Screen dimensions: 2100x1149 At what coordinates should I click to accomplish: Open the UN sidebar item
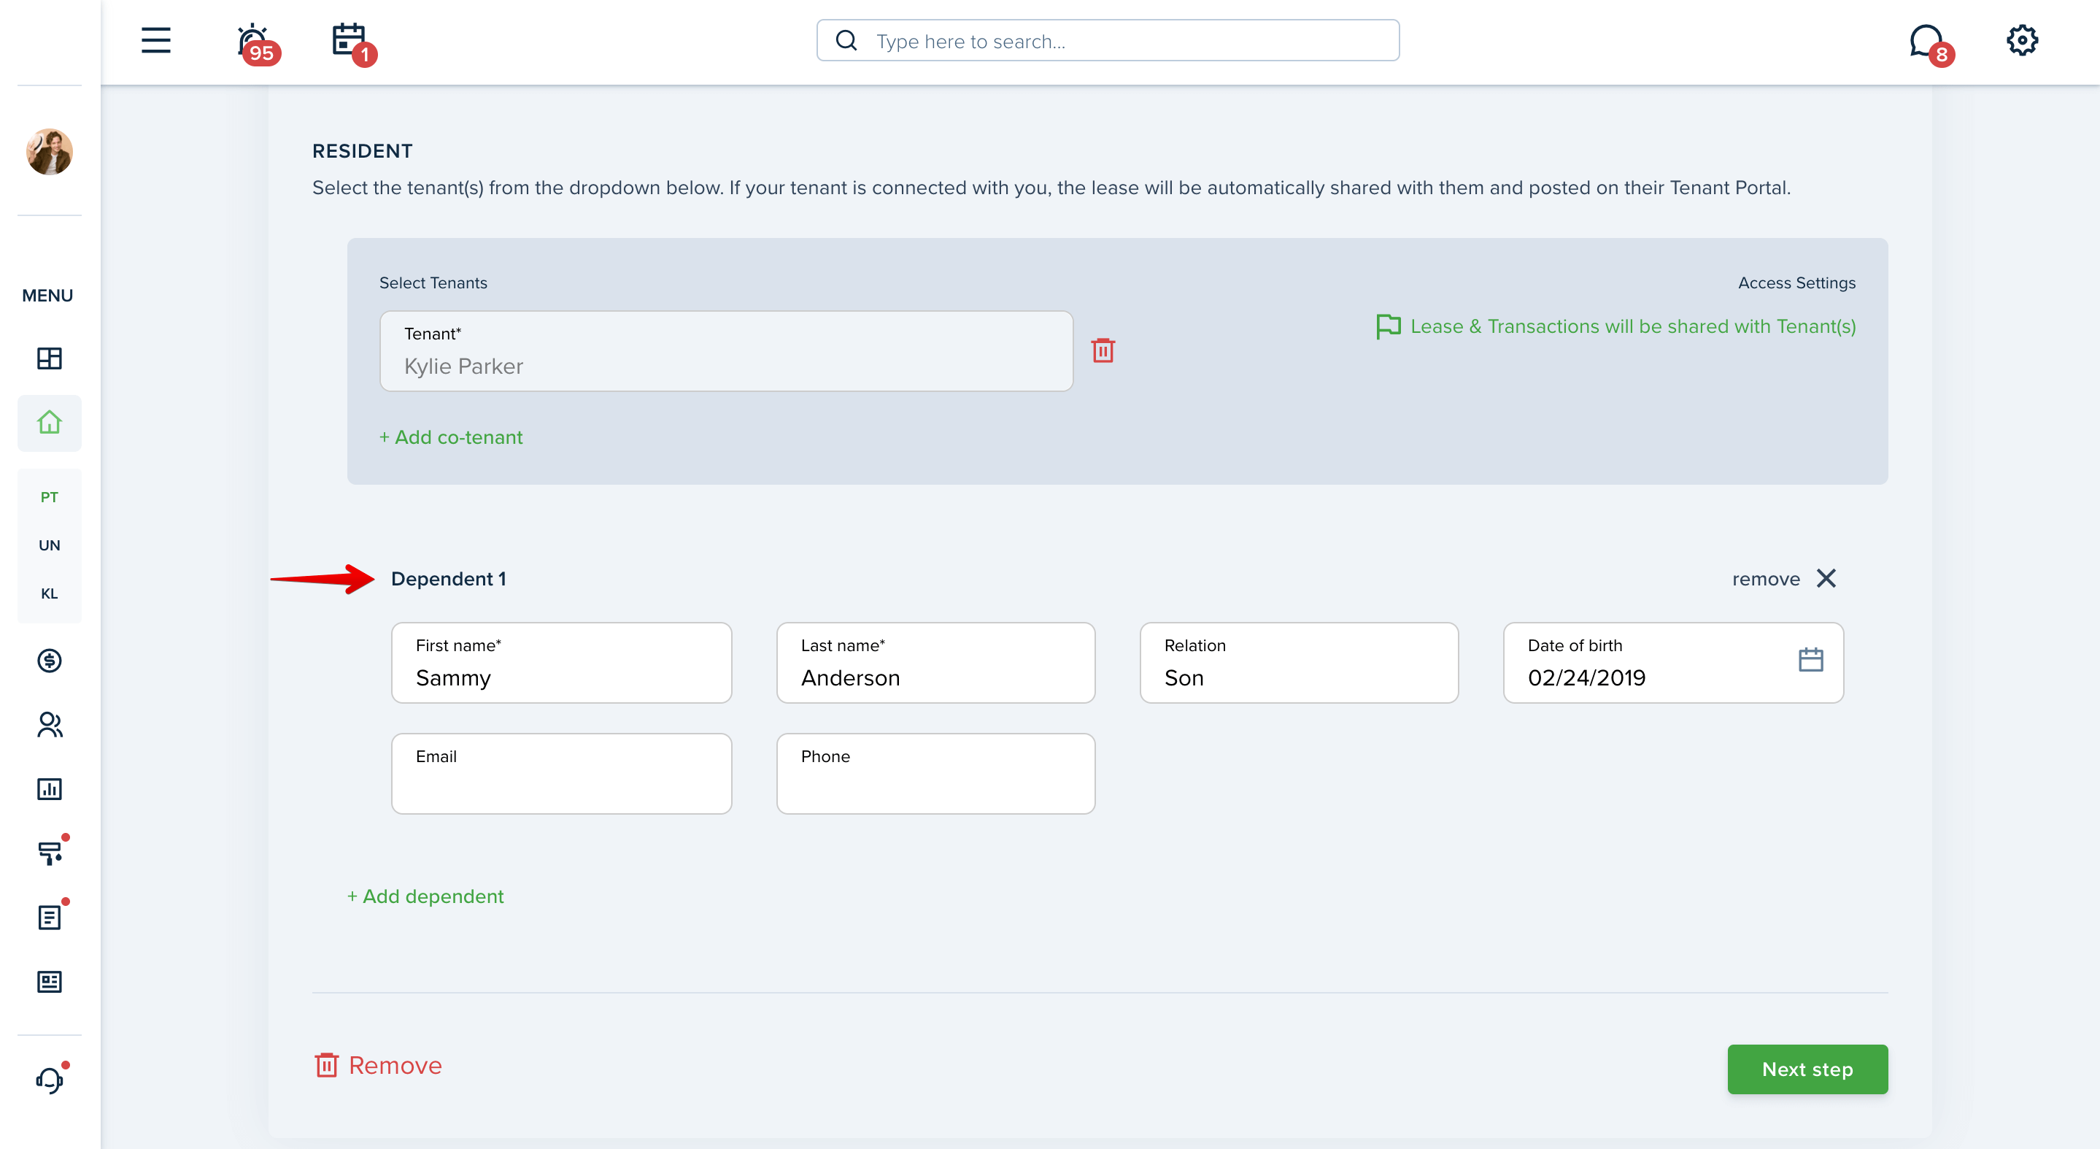point(50,545)
